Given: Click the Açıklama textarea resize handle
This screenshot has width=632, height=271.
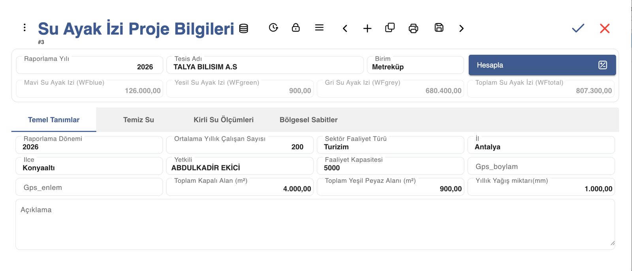Looking at the screenshot, I should click(x=612, y=243).
